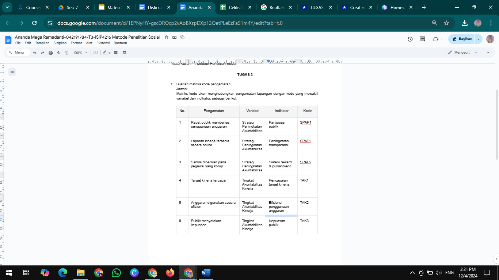
Task: Zoom magnifier icon in address bar
Action: [434, 23]
